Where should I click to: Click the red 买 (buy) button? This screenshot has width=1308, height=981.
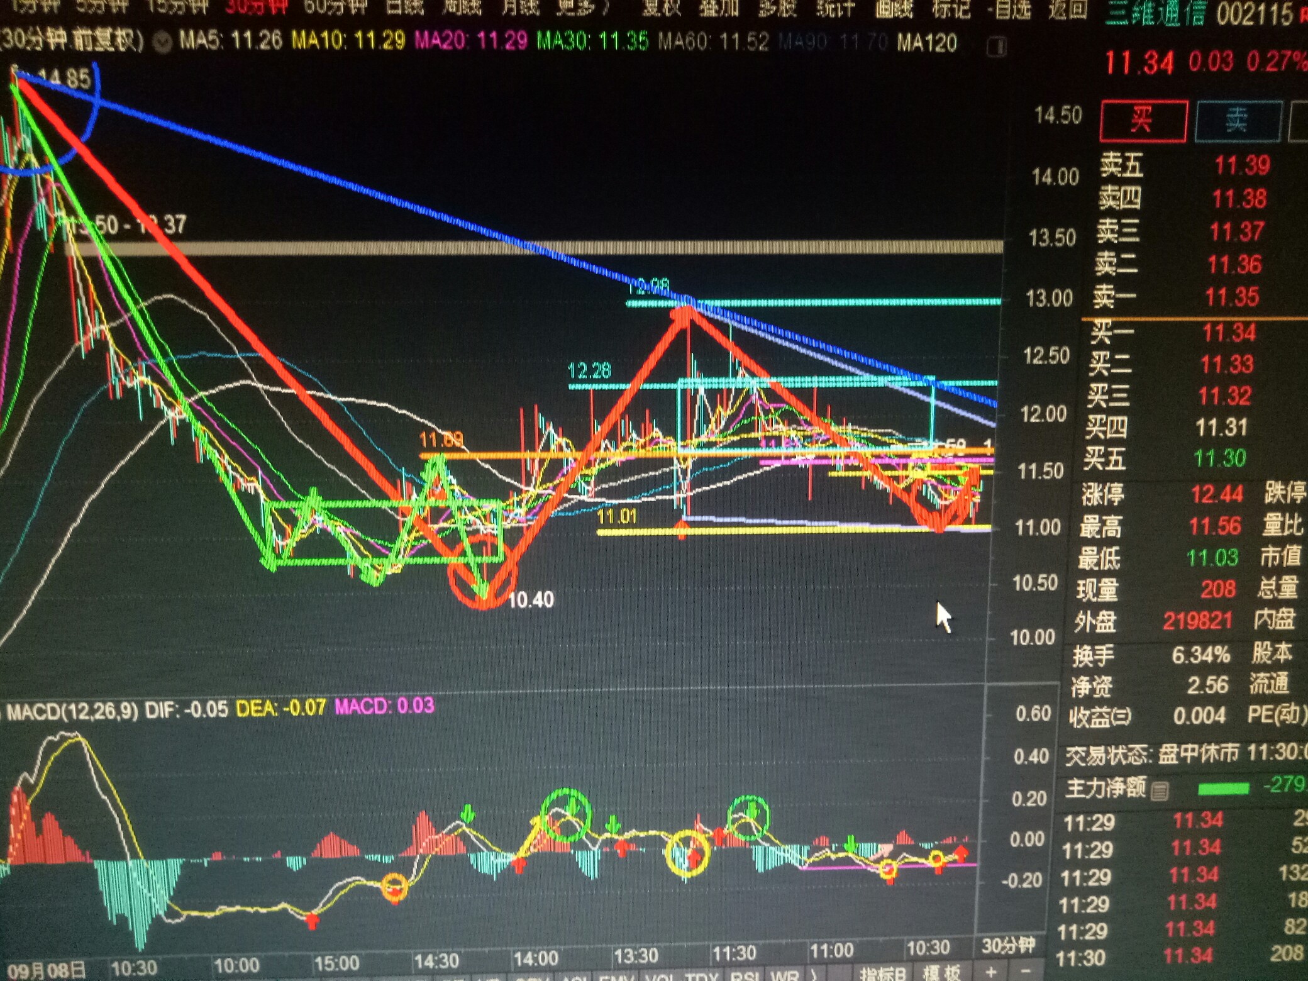1143,120
